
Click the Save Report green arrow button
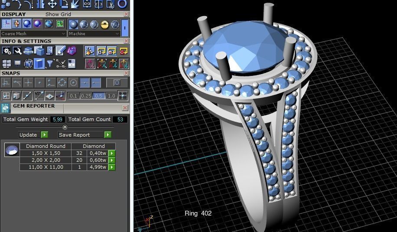coord(108,135)
